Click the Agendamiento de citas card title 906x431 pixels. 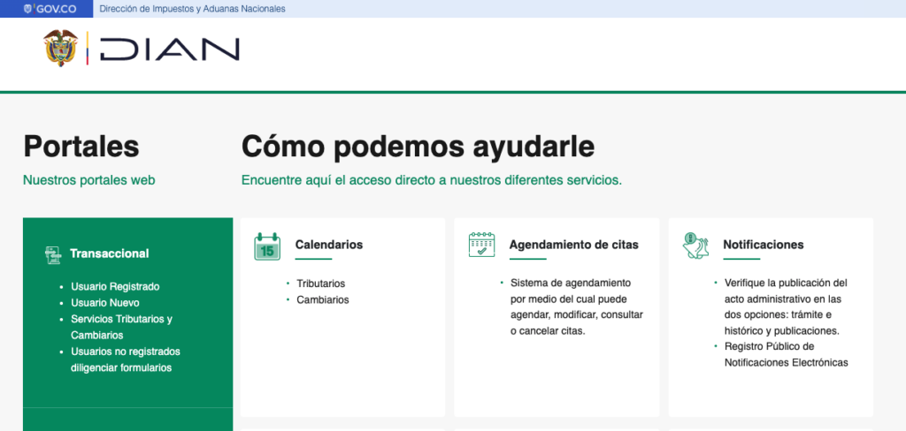[x=573, y=245]
